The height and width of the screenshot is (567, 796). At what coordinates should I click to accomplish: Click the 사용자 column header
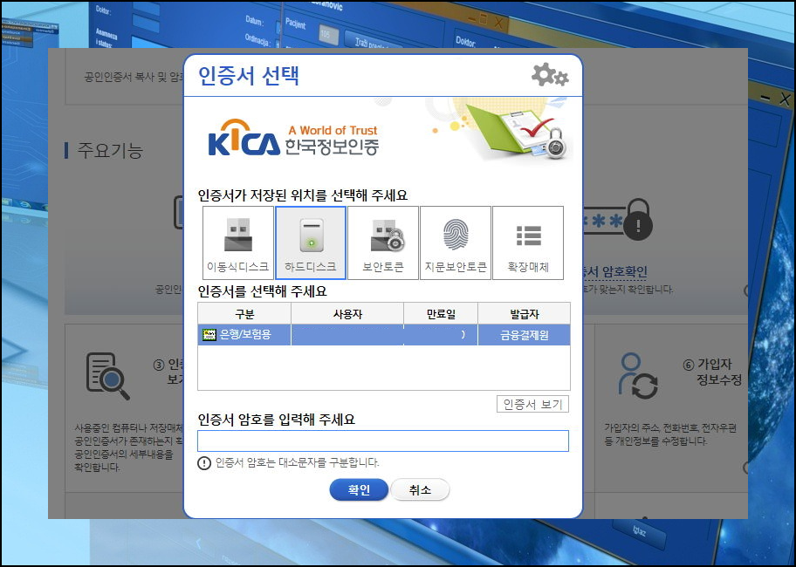(x=347, y=314)
